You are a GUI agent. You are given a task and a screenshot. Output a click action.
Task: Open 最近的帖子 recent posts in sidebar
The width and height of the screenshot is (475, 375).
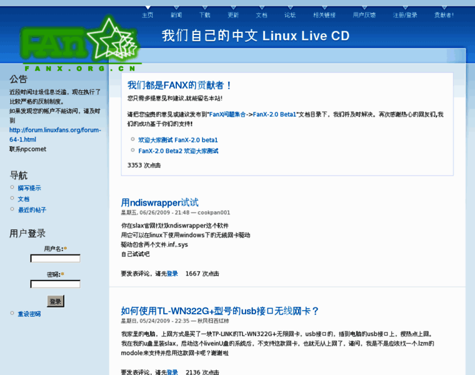pyautogui.click(x=32, y=210)
